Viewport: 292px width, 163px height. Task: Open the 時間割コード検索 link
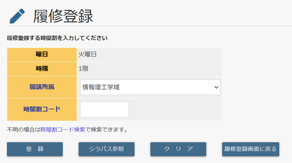pos(63,130)
